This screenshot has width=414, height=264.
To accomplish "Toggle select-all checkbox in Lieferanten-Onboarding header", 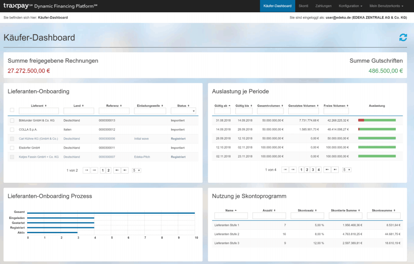I will (x=12, y=110).
